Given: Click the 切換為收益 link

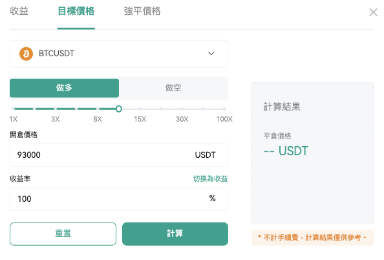Looking at the screenshot, I should [210, 179].
